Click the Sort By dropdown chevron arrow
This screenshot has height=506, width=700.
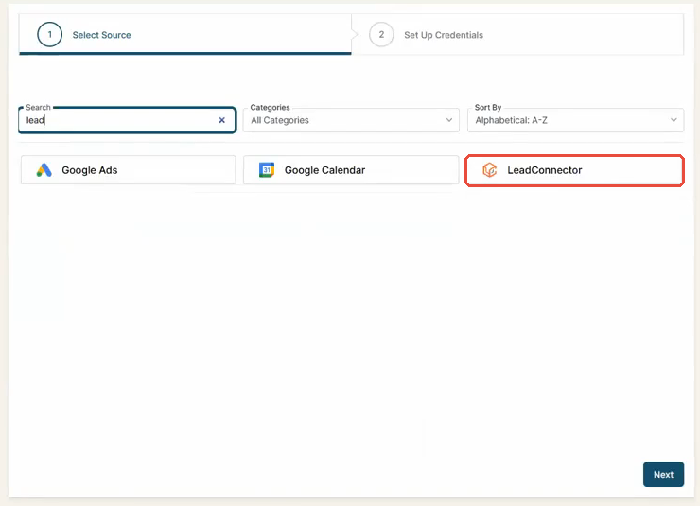[x=674, y=120]
